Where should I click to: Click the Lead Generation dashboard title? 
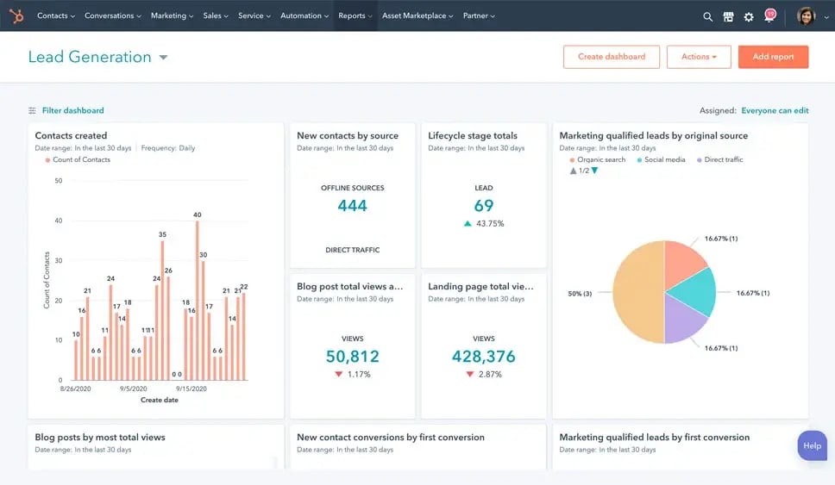coord(90,57)
